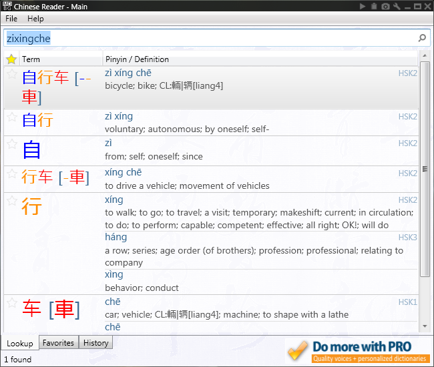Click definition 'to drive a vehicle; movement of vehicles'
The image size is (434, 367).
pyautogui.click(x=187, y=186)
